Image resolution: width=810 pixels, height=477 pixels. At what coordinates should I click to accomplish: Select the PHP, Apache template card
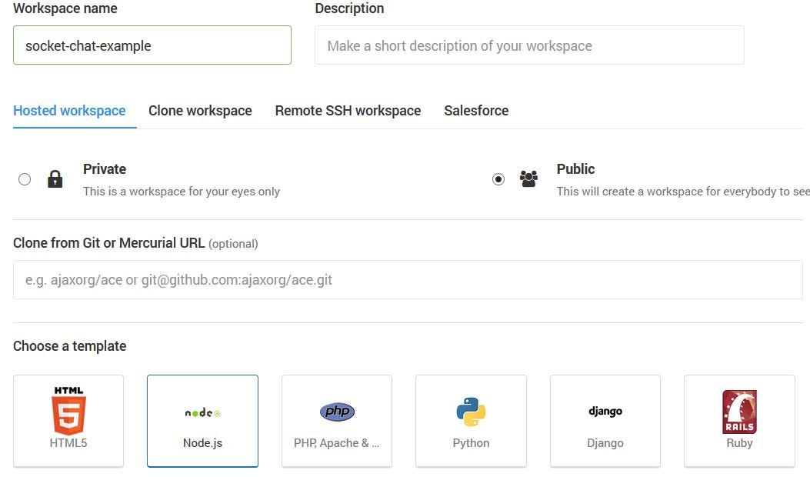click(x=336, y=421)
